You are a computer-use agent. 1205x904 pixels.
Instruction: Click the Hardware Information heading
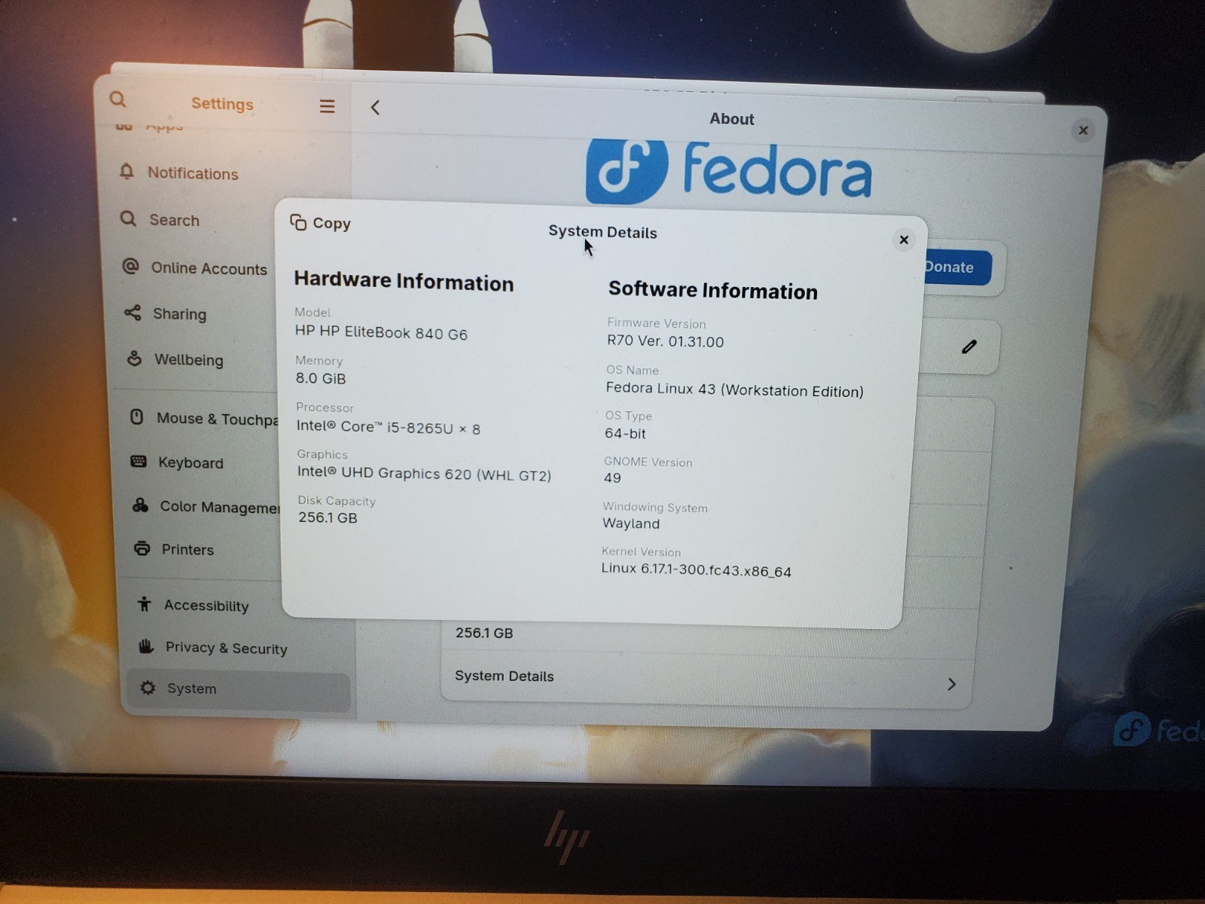pos(404,281)
